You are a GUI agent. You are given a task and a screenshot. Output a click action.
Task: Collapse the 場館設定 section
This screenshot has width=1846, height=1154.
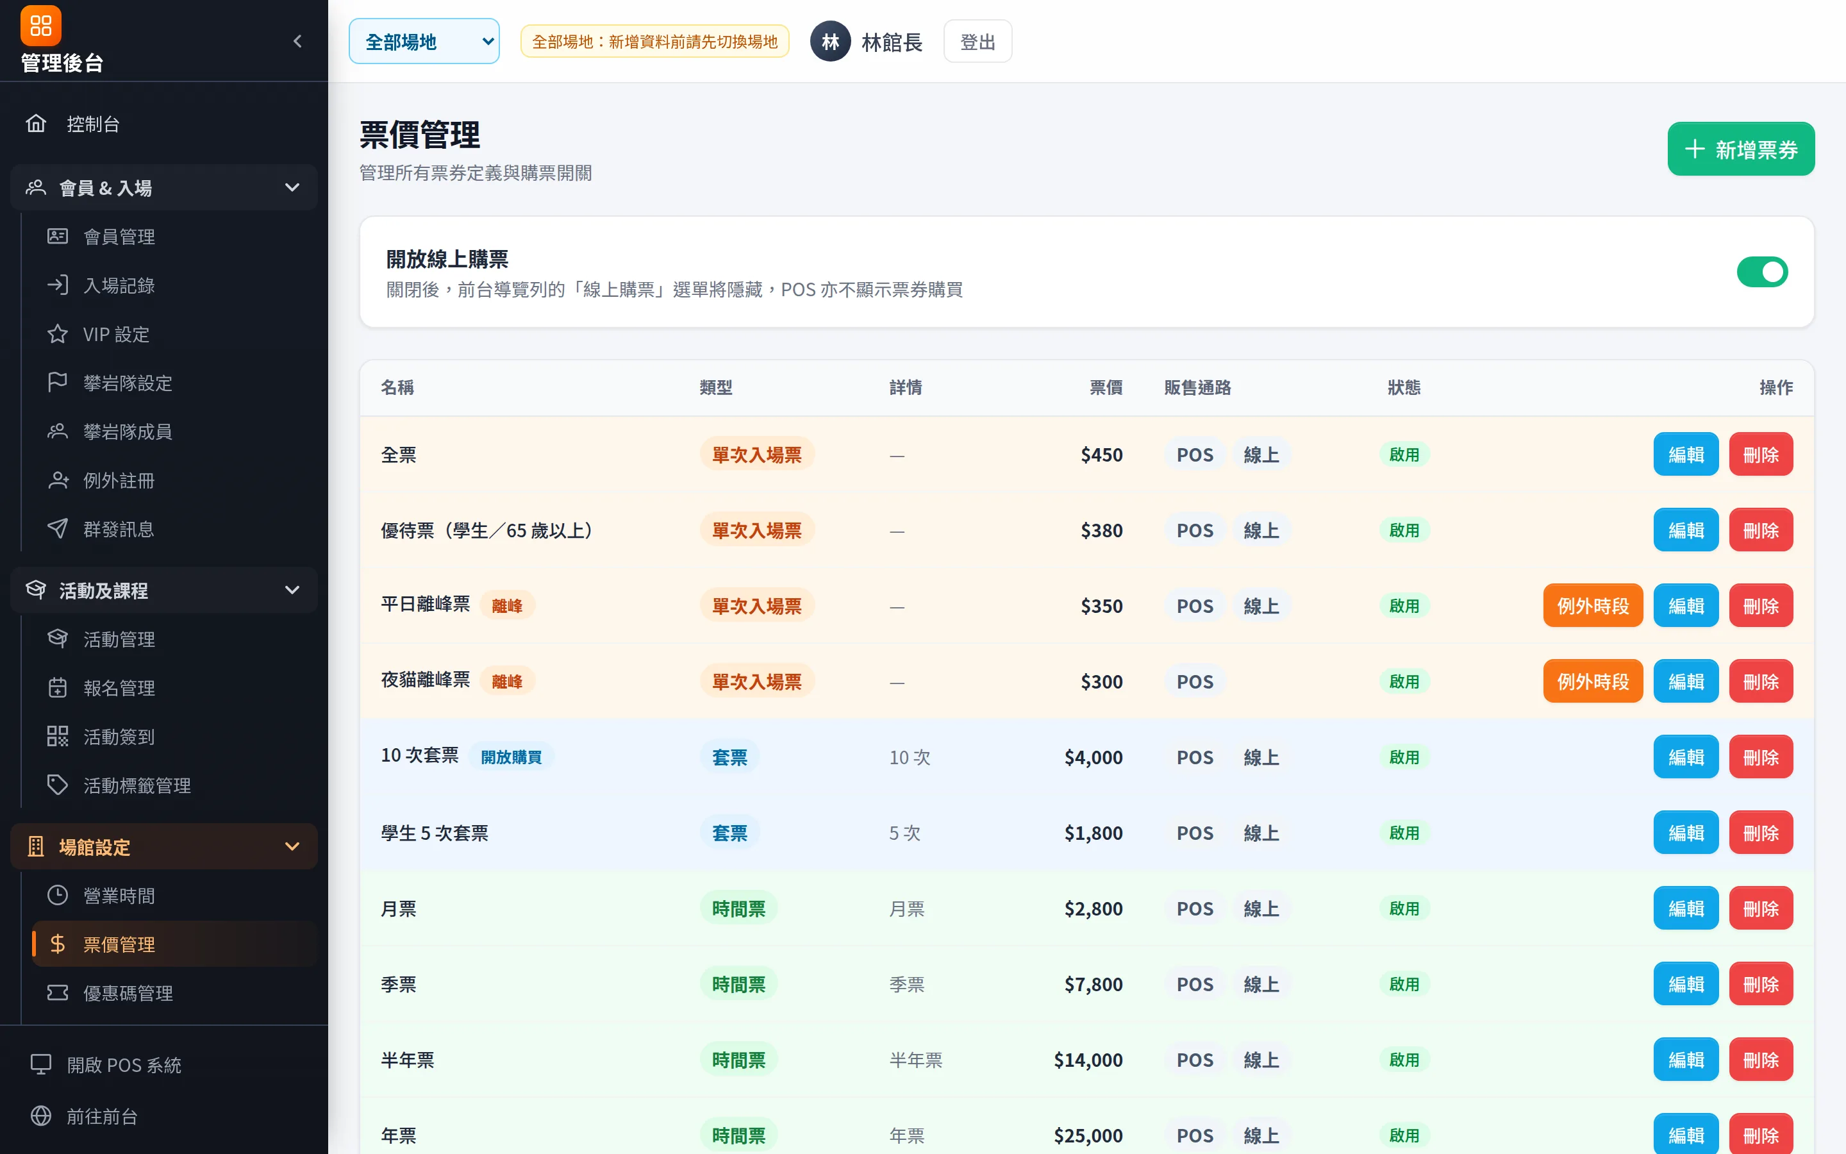[164, 846]
